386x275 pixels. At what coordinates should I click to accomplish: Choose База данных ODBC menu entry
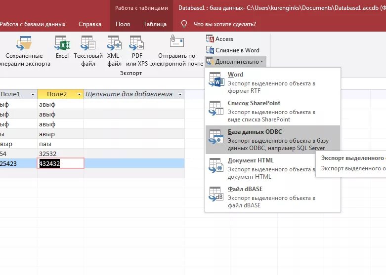point(273,140)
